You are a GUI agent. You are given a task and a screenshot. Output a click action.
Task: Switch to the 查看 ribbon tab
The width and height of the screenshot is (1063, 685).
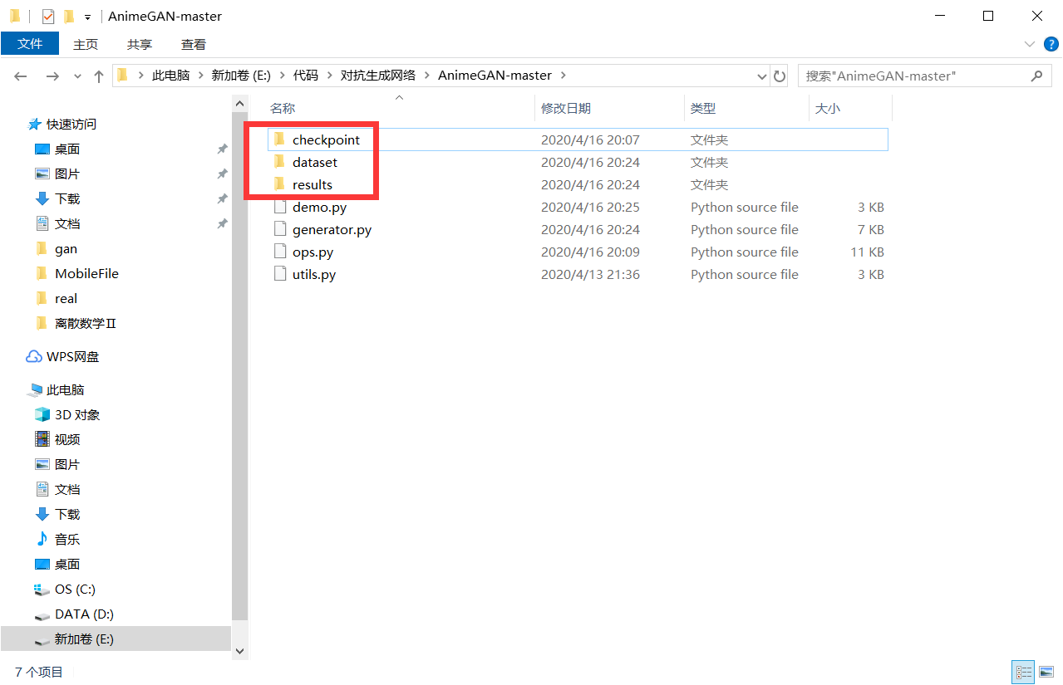pos(194,44)
